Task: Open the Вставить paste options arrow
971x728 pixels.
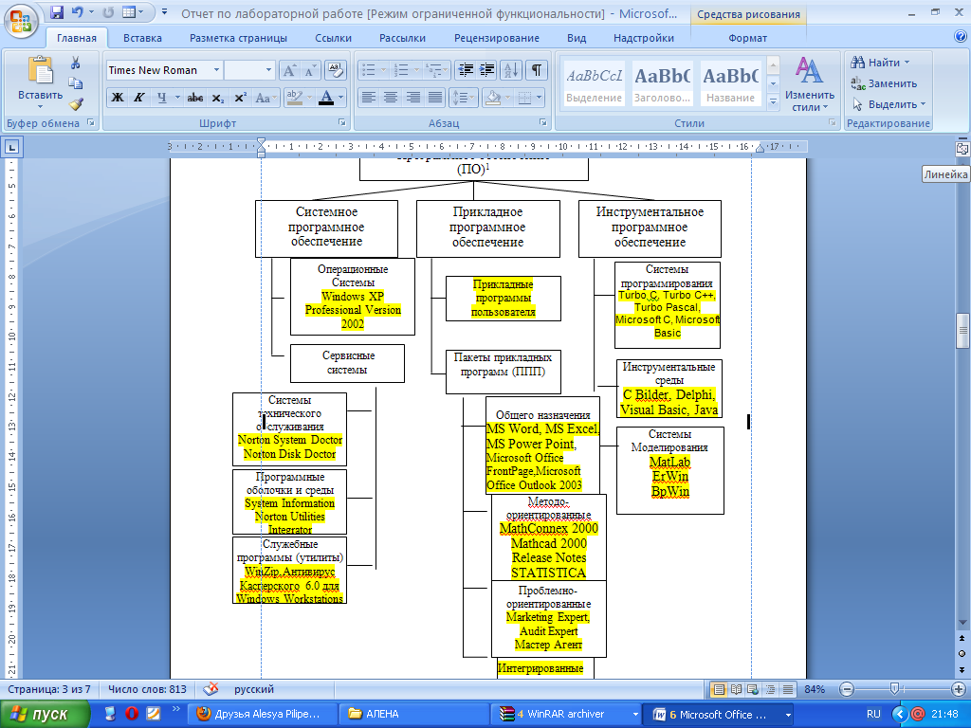Action: (40, 106)
